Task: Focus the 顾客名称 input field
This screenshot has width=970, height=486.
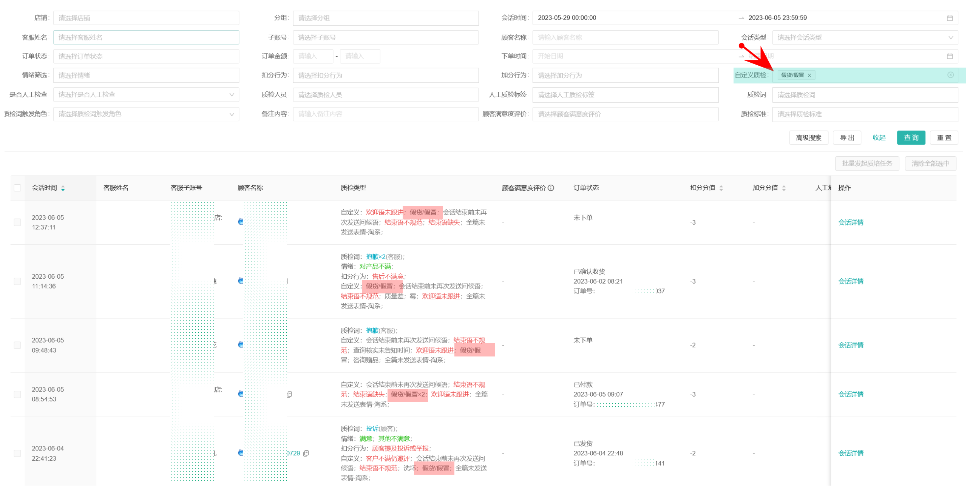Action: coord(626,37)
